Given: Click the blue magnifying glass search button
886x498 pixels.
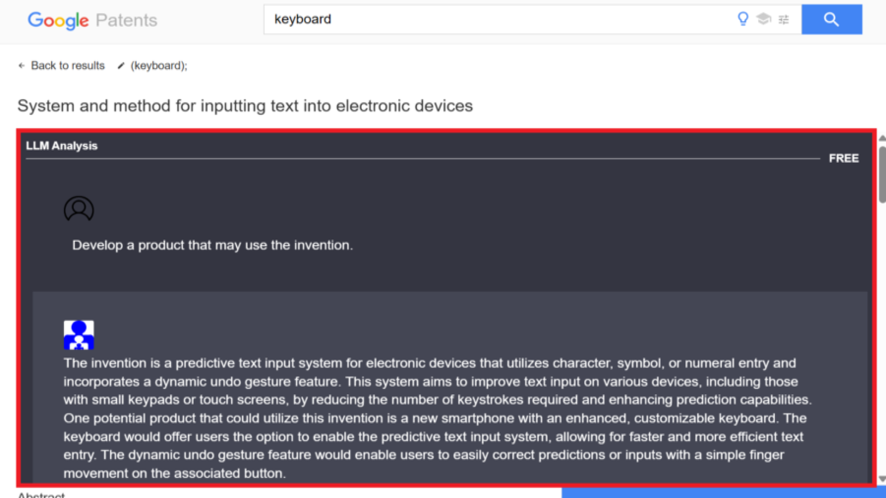Looking at the screenshot, I should (x=832, y=19).
